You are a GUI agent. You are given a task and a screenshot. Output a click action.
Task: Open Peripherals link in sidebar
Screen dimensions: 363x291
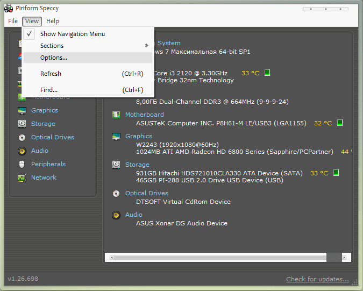click(x=48, y=164)
